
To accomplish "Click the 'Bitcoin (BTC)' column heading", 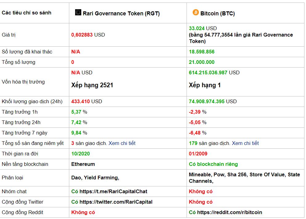I will pos(217,14).
